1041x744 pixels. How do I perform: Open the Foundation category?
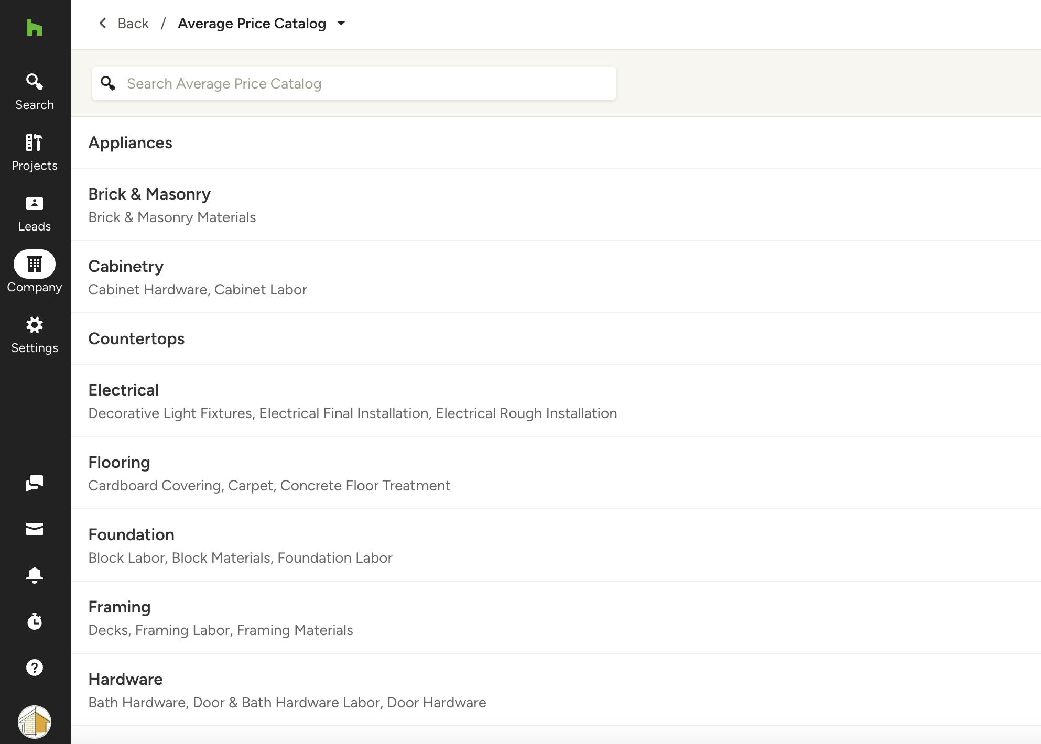[x=556, y=545]
